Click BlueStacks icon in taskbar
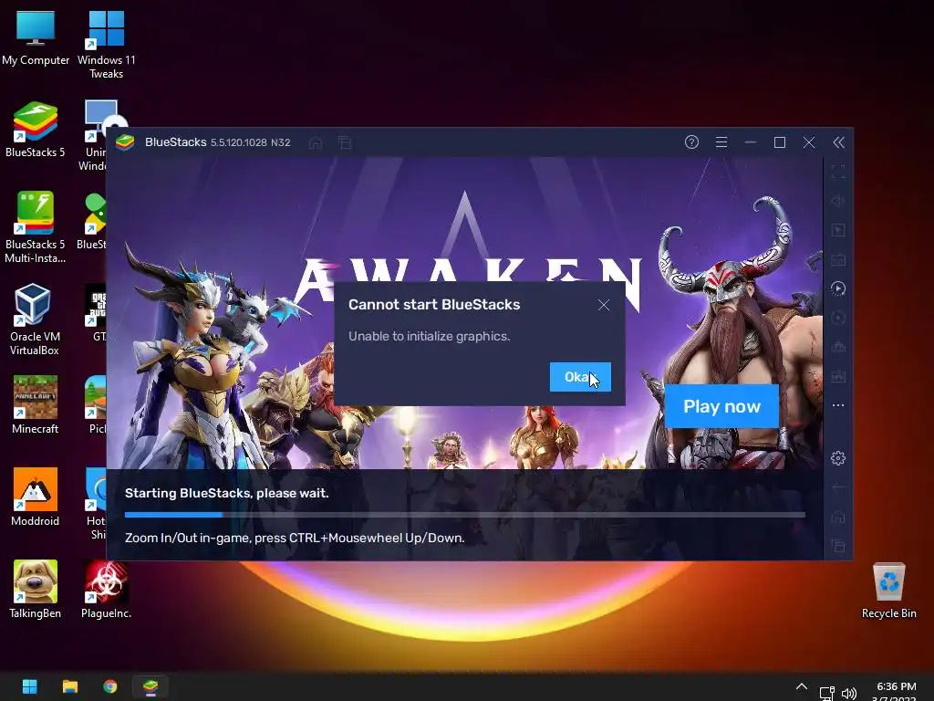The image size is (934, 701). [x=150, y=686]
